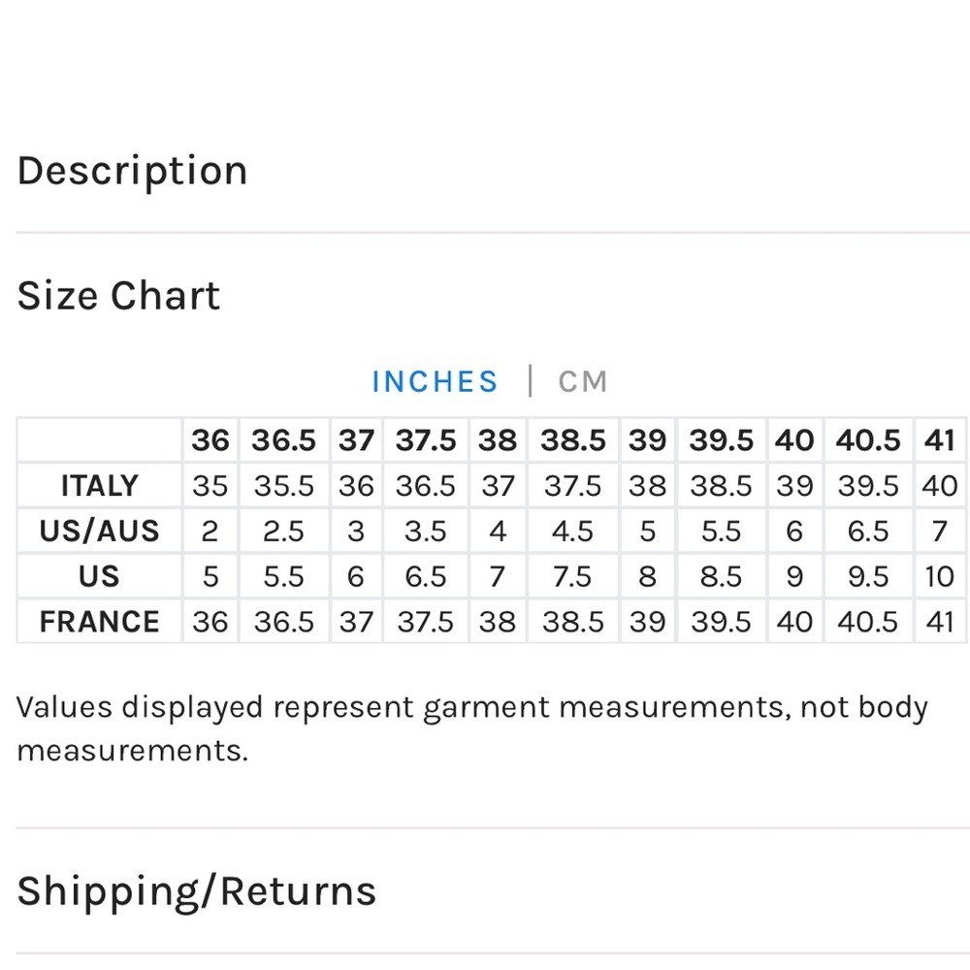Screen dimensions: 970x970
Task: Click Italy value 37.5 cell
Action: (573, 486)
